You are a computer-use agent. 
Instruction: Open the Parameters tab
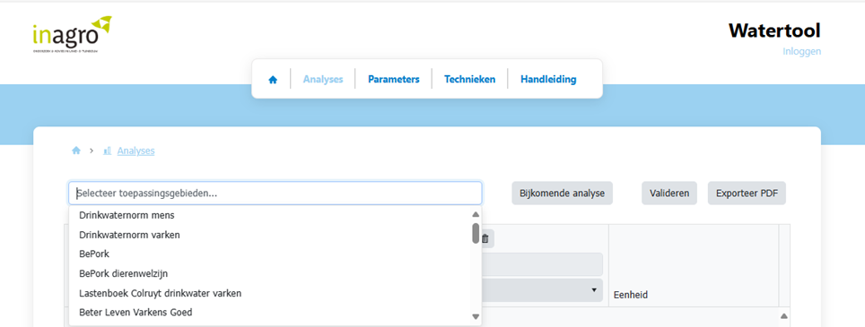click(393, 79)
